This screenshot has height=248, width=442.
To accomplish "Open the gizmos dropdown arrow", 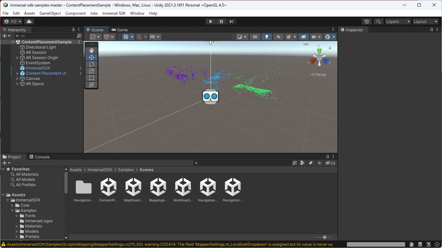I will (334, 37).
